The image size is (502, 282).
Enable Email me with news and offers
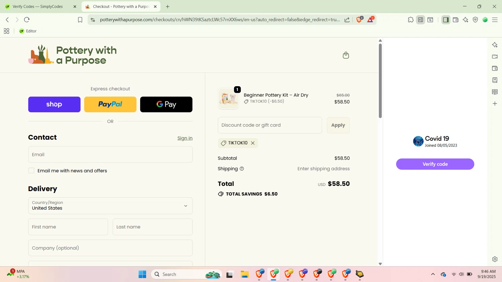tap(31, 171)
